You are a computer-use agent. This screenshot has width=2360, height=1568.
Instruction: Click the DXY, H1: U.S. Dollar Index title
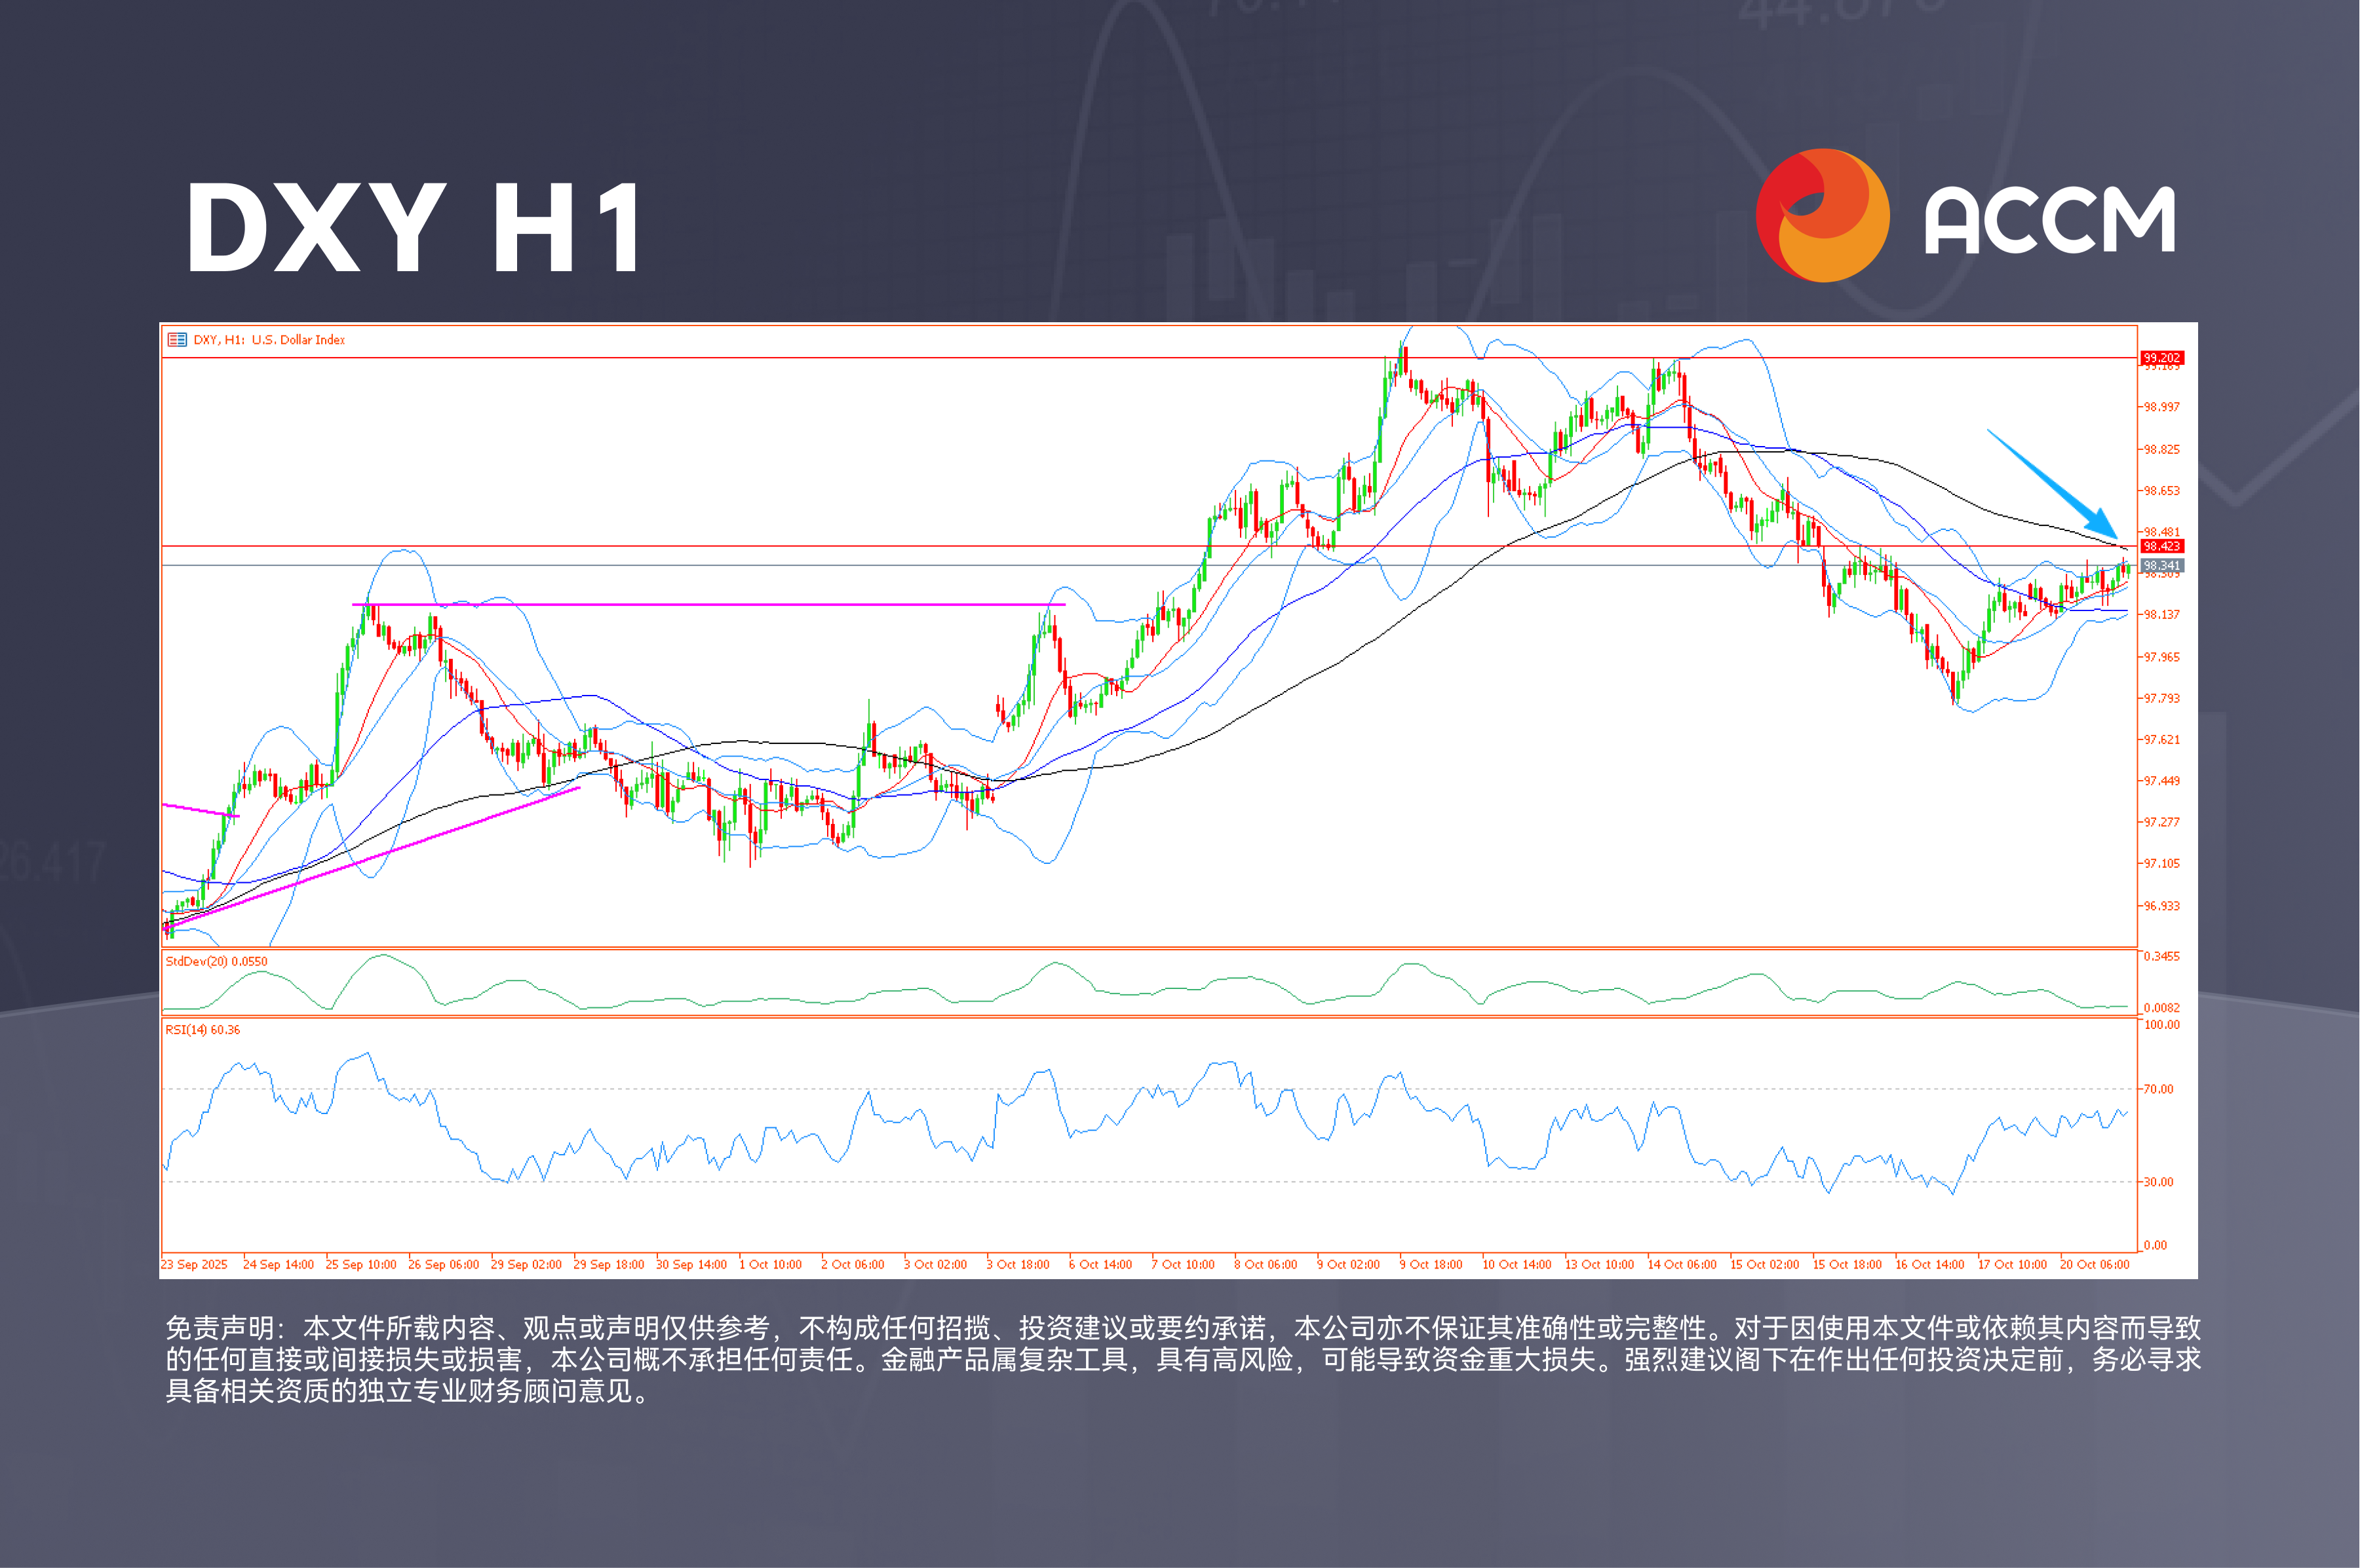[268, 340]
